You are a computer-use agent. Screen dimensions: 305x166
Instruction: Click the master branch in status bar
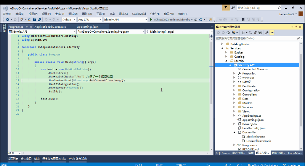292,165
